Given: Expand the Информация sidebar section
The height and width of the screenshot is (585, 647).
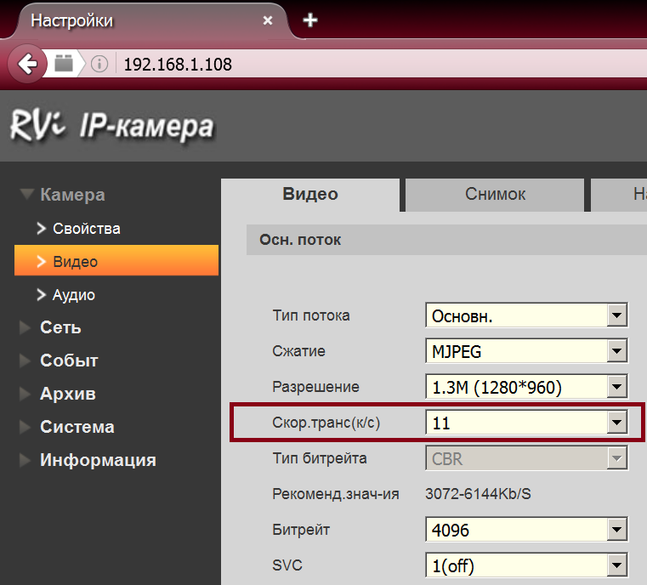Looking at the screenshot, I should point(97,460).
